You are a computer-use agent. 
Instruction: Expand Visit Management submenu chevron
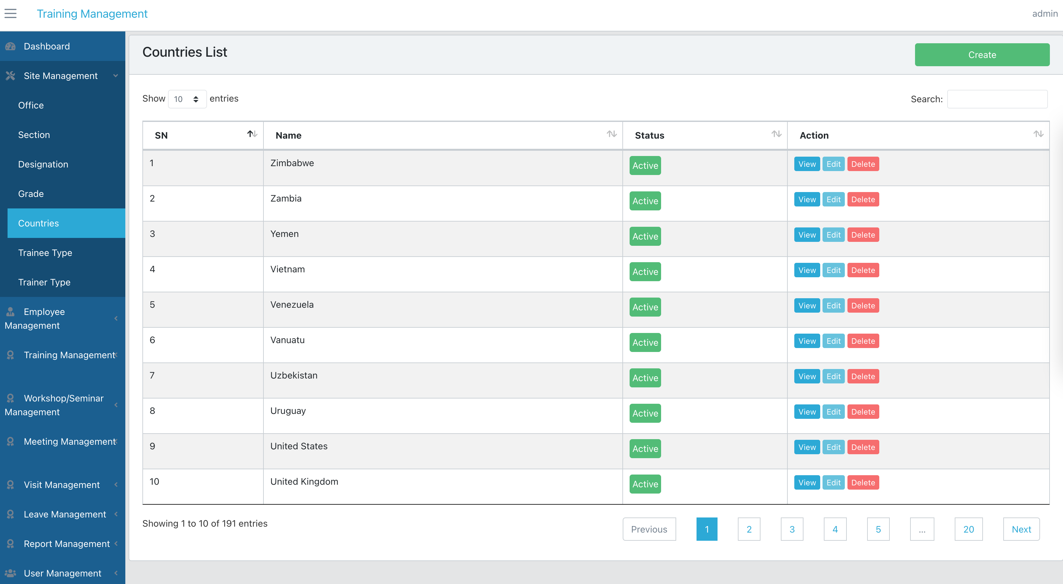pyautogui.click(x=116, y=485)
